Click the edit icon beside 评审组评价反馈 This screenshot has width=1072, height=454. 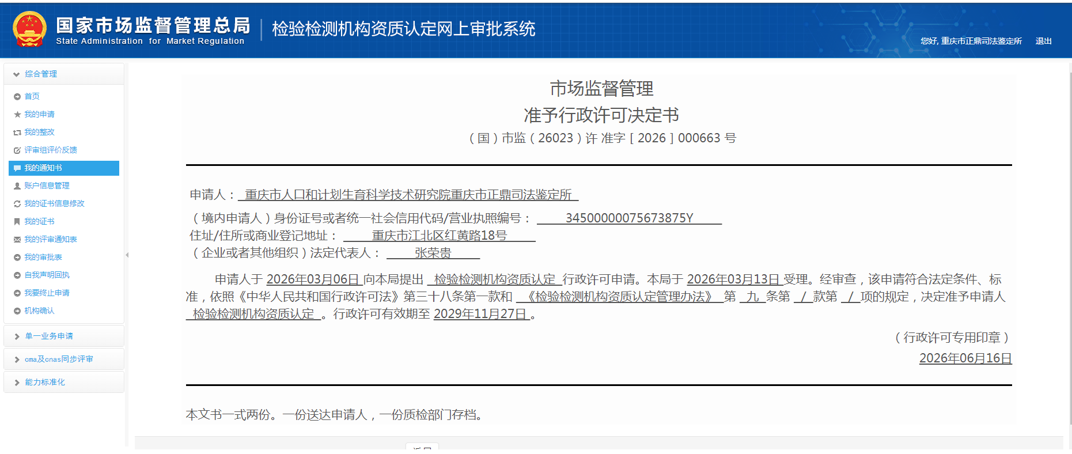tap(17, 150)
